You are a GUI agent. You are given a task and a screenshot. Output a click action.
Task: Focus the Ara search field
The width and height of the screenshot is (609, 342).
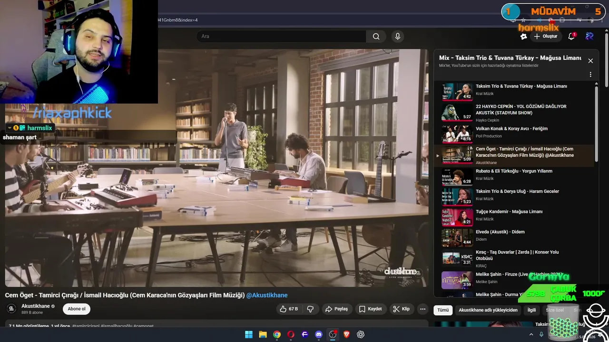tap(282, 36)
